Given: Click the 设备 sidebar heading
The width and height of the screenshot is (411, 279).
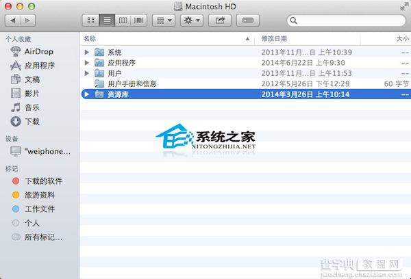Looking at the screenshot, I should point(12,139).
